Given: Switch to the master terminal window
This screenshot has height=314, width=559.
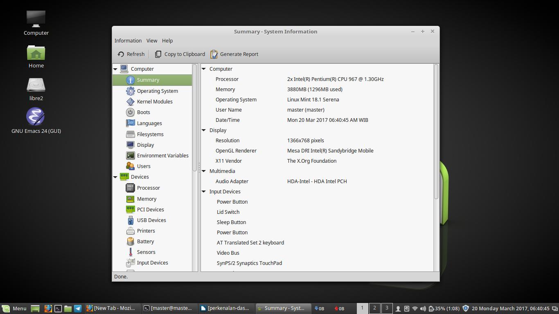Looking at the screenshot, I should click(169, 308).
